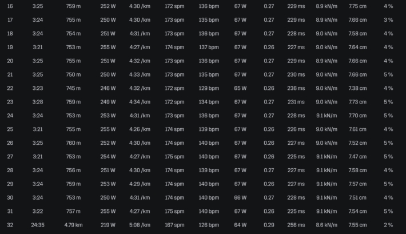The width and height of the screenshot is (406, 234).
Task: Click 231 ms ground time in lap 23
Action: coord(296,102)
